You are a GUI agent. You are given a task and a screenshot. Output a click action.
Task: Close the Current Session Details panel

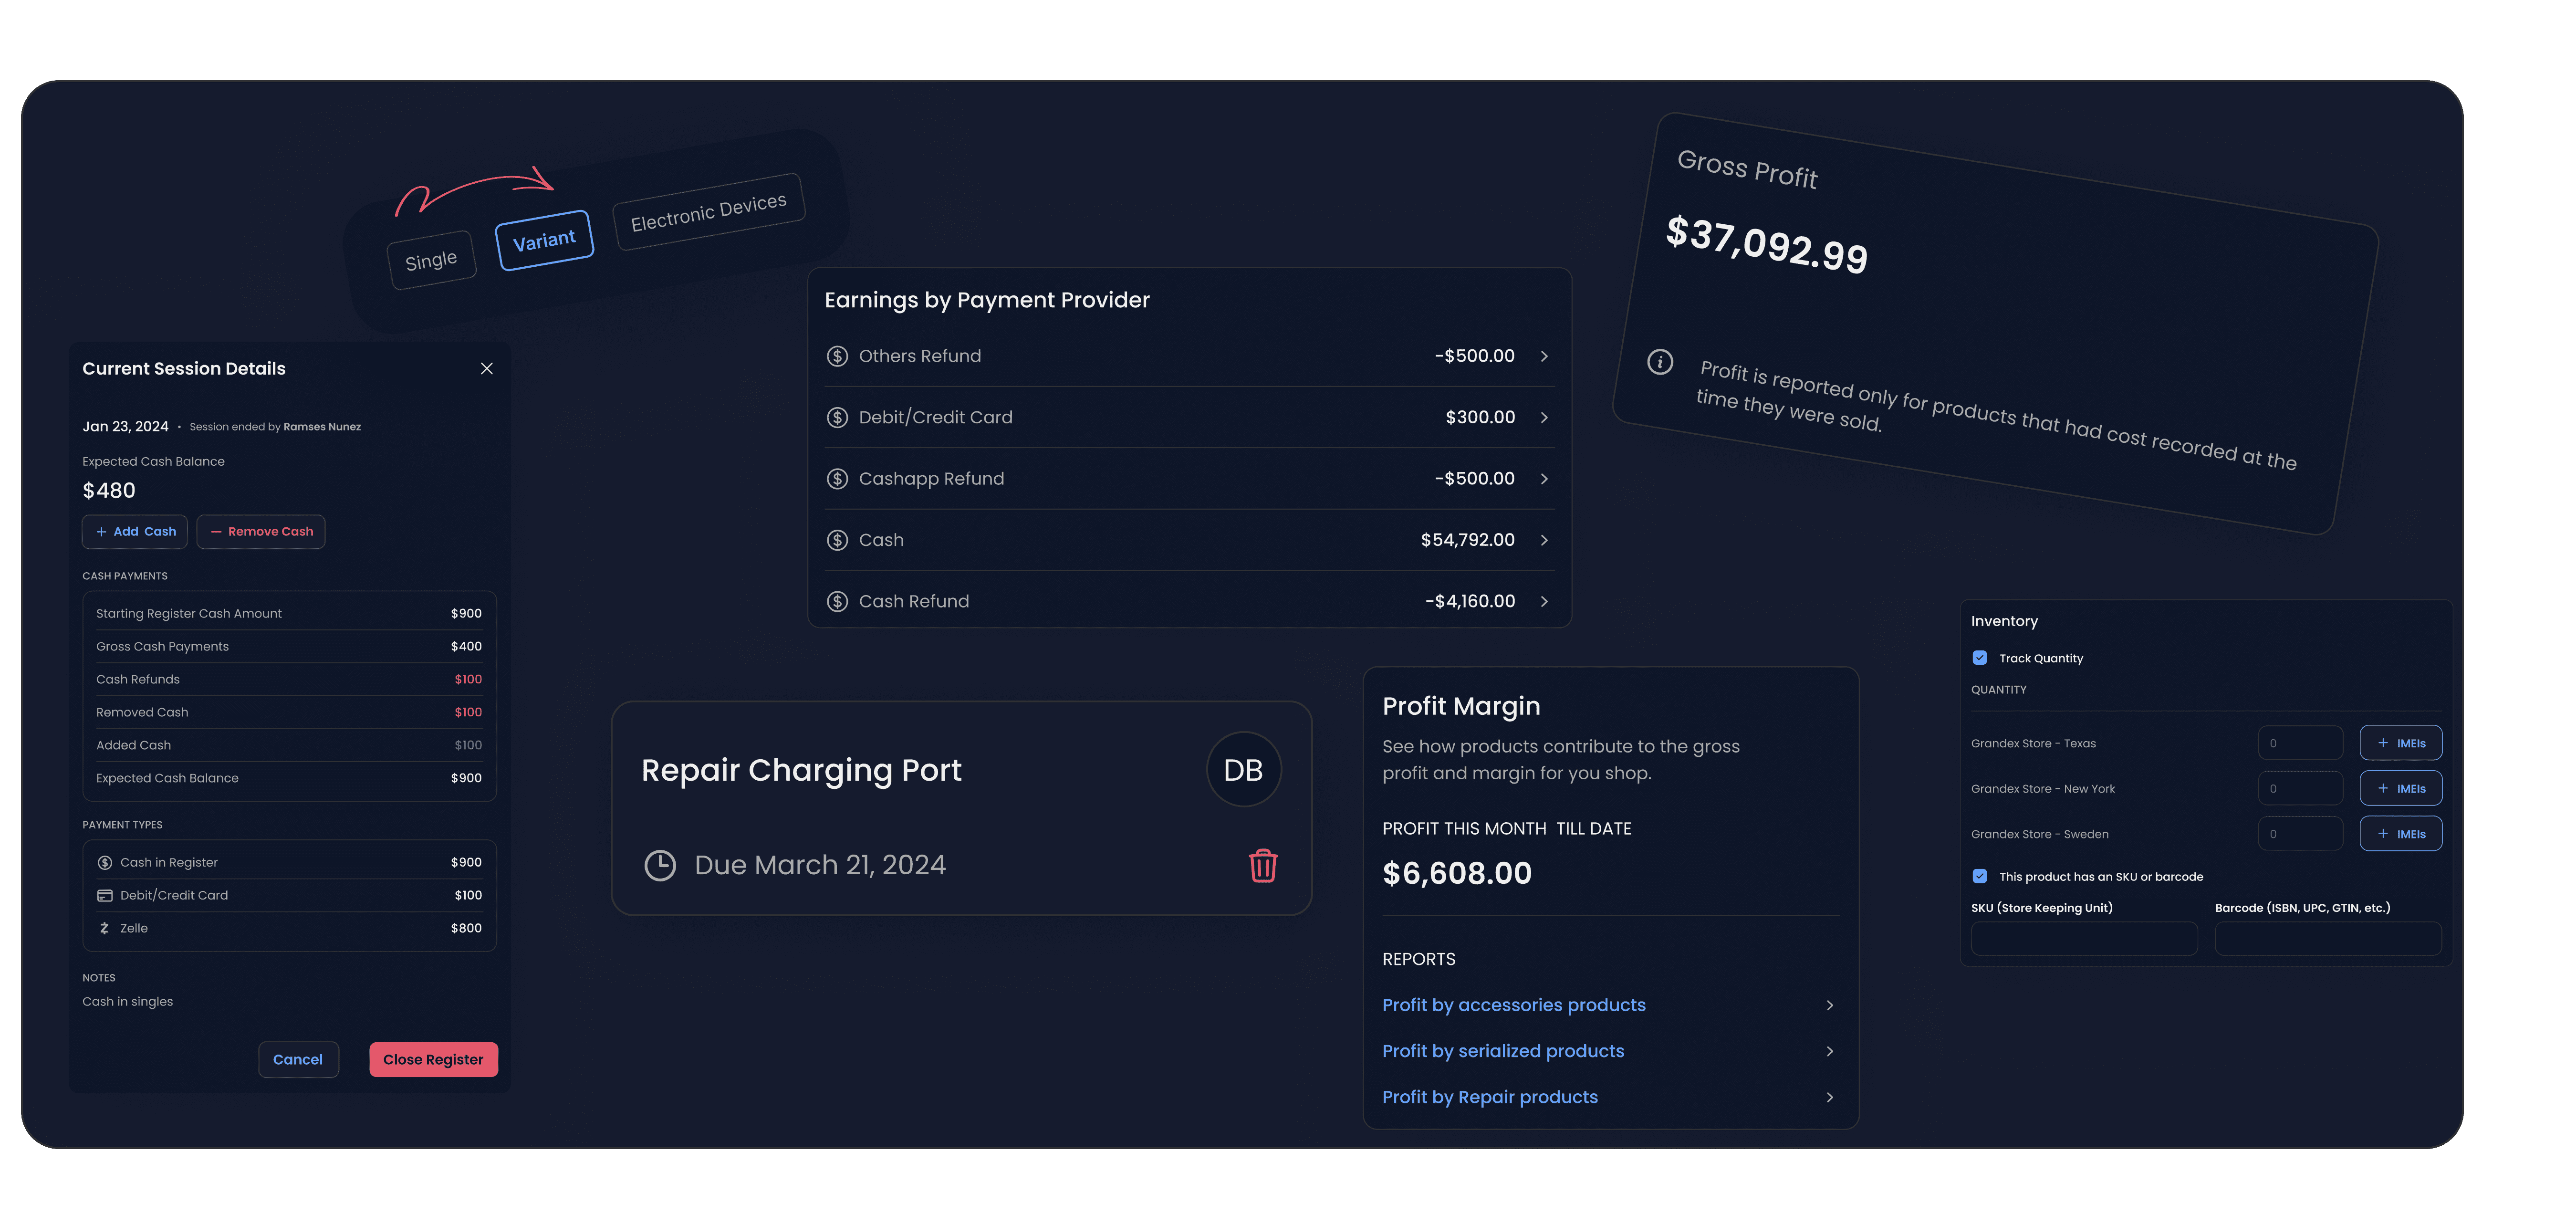(x=487, y=369)
